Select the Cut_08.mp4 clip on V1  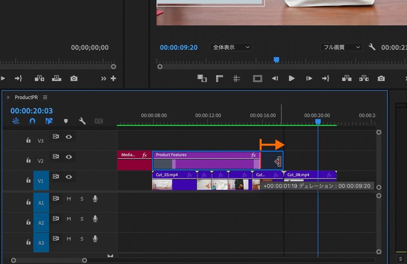(x=310, y=180)
